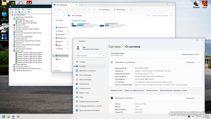Open File Explorer from the taskbar

(x=8, y=117)
